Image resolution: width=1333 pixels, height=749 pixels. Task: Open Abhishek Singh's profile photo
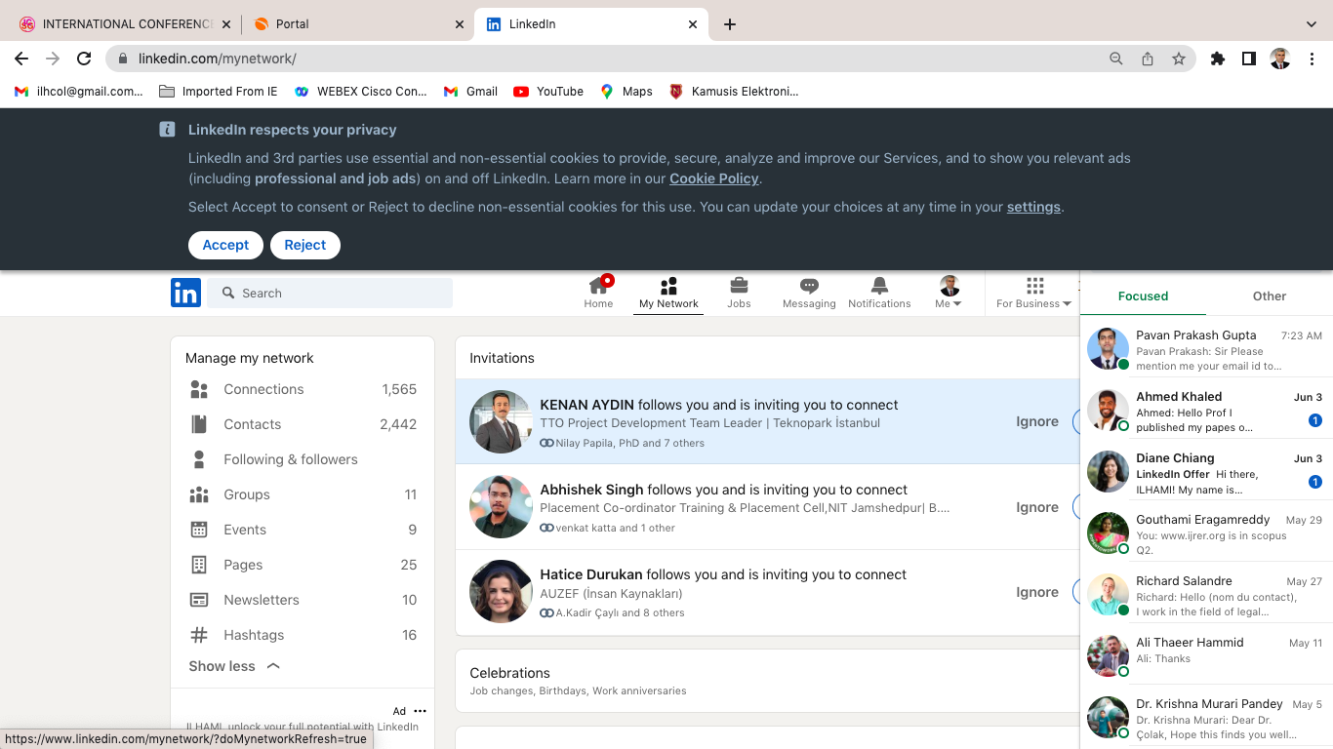(501, 507)
